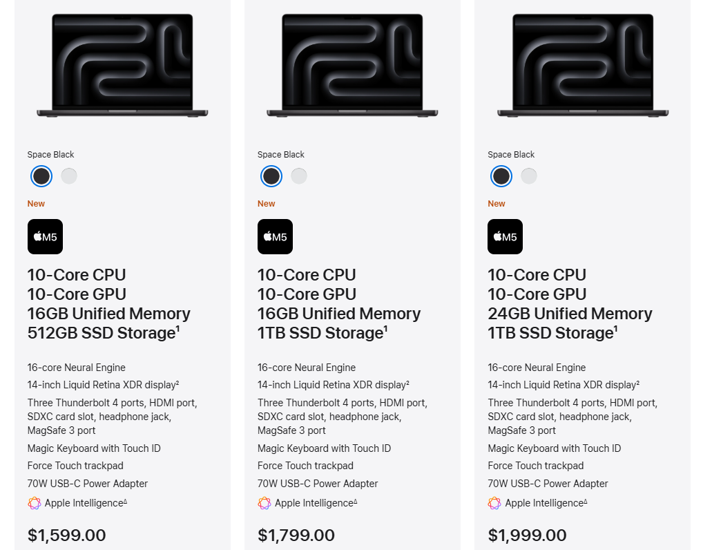Select Silver color for the 24GB MacBook Pro

click(529, 176)
